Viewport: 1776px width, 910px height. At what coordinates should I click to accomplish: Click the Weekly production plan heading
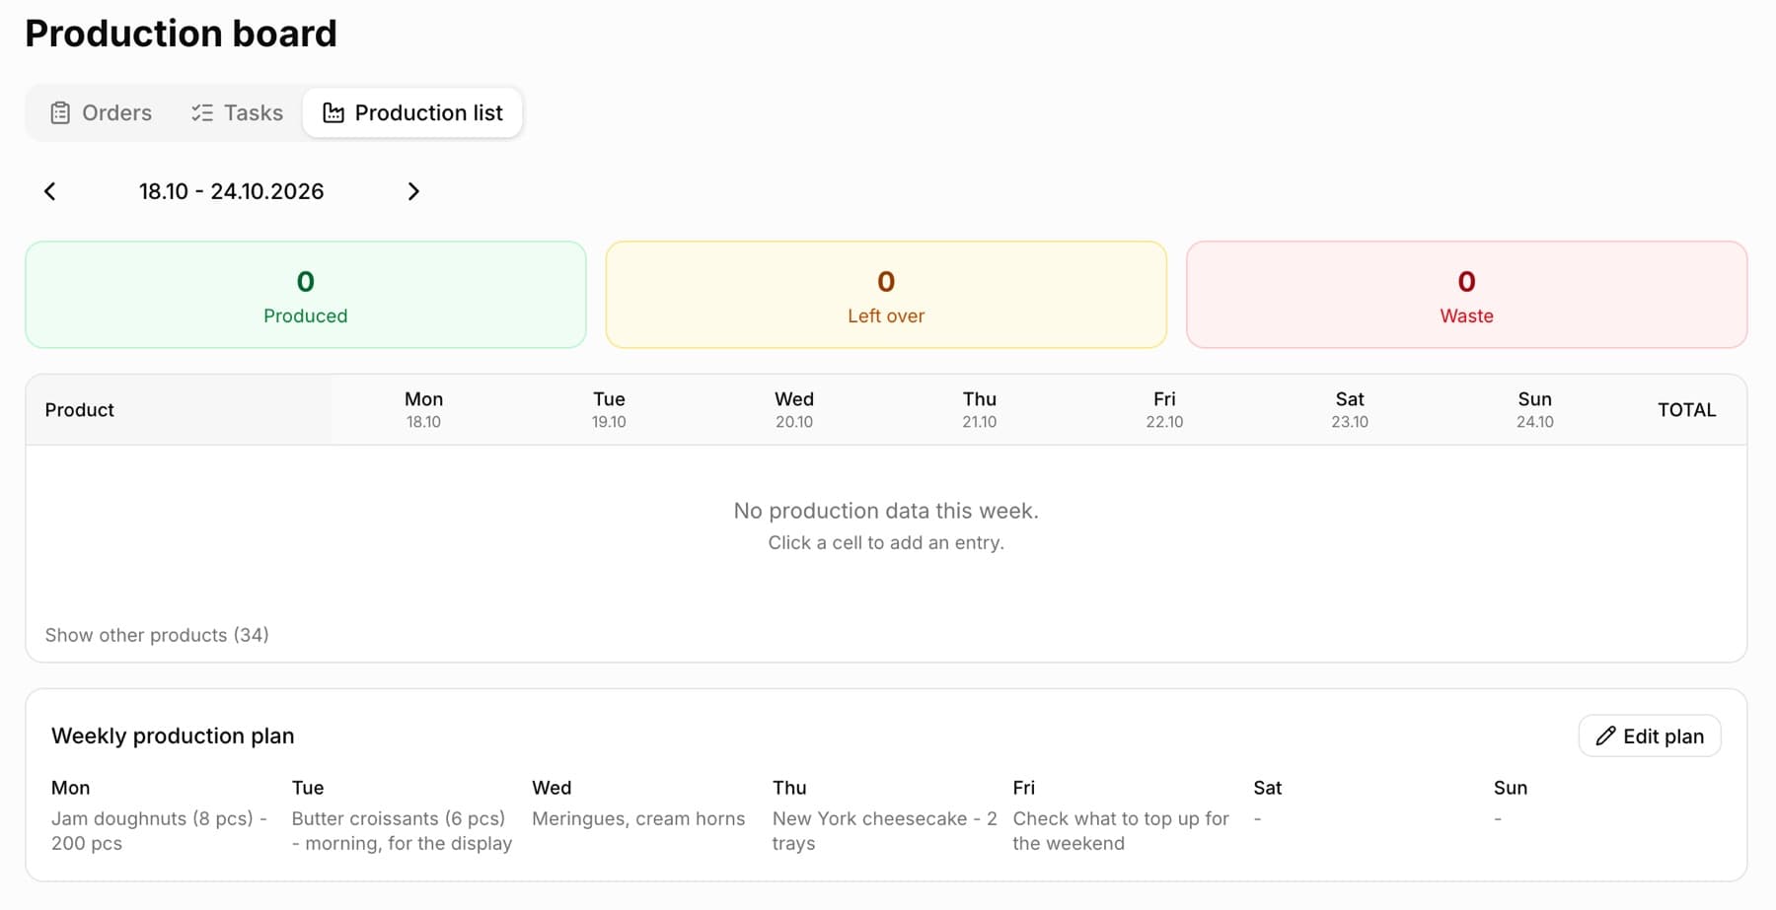[173, 736]
